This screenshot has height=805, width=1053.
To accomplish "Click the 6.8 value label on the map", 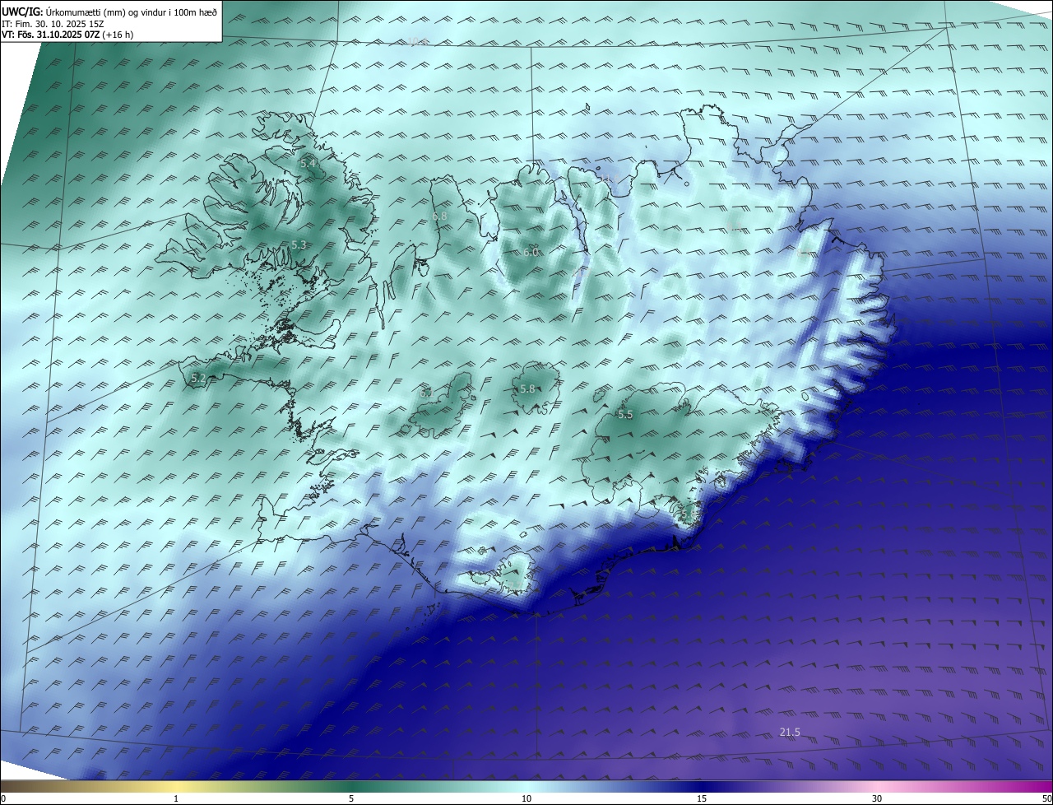I will 439,216.
